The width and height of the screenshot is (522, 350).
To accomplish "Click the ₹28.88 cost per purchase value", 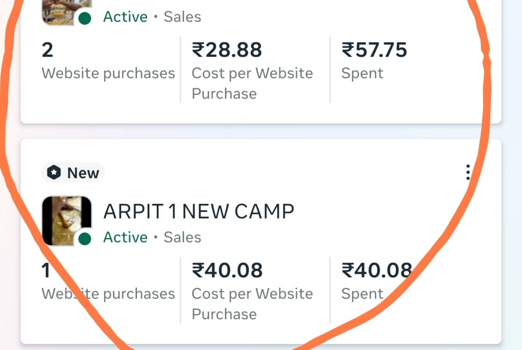I will click(227, 50).
